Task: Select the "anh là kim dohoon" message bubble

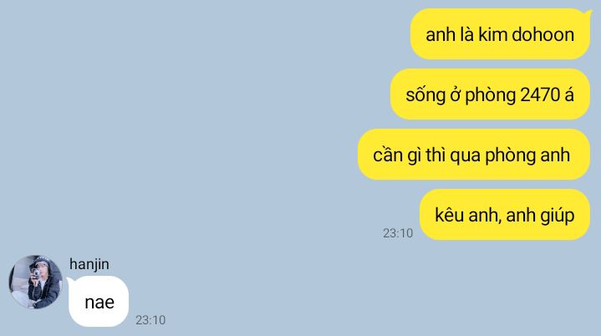Action: [500, 34]
